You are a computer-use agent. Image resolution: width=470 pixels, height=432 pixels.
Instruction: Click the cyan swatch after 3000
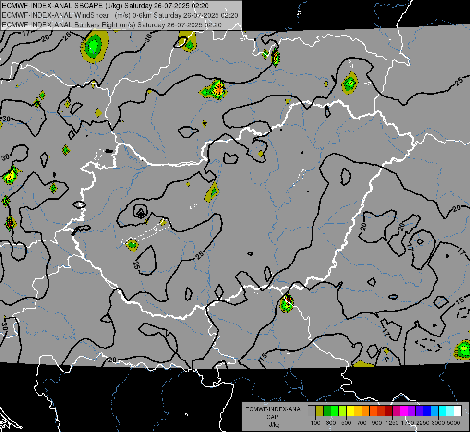coord(443,411)
